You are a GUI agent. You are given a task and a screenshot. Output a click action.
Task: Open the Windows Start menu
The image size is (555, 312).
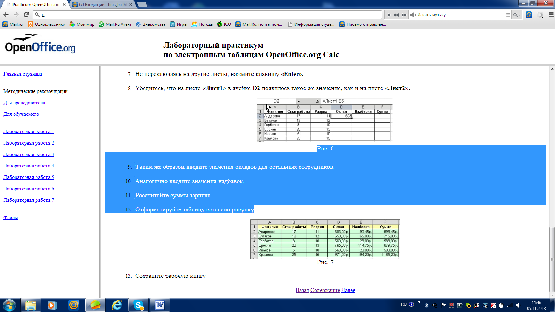coord(9,305)
